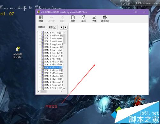The height and width of the screenshot is (124, 160).
Task: Close the w3c html5 help window
Action: click(x=144, y=12)
